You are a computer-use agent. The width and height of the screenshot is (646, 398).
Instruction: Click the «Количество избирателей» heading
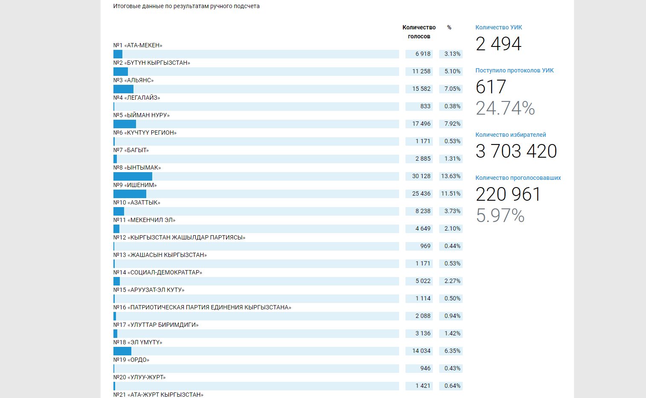(510, 135)
